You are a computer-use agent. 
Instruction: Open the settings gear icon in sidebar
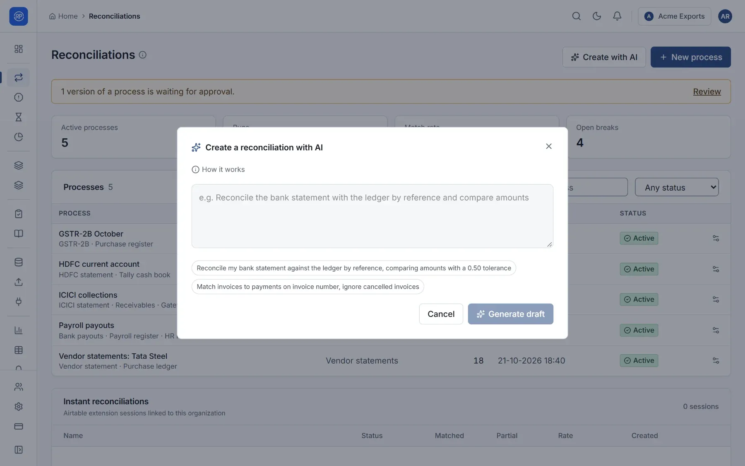click(x=18, y=407)
